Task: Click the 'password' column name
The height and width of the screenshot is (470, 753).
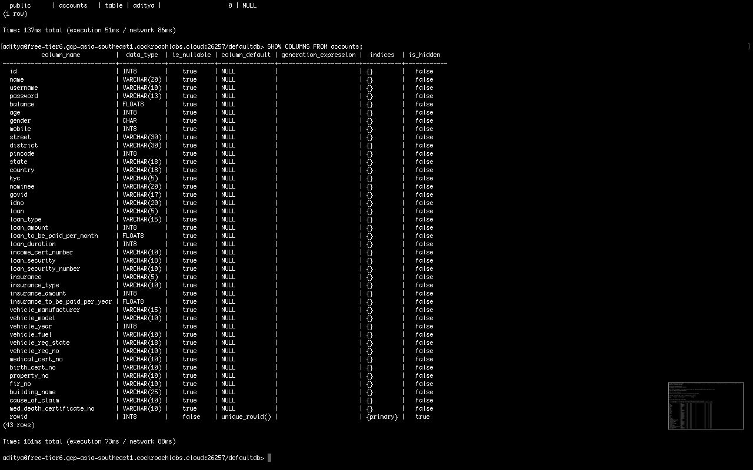Action: coord(24,96)
